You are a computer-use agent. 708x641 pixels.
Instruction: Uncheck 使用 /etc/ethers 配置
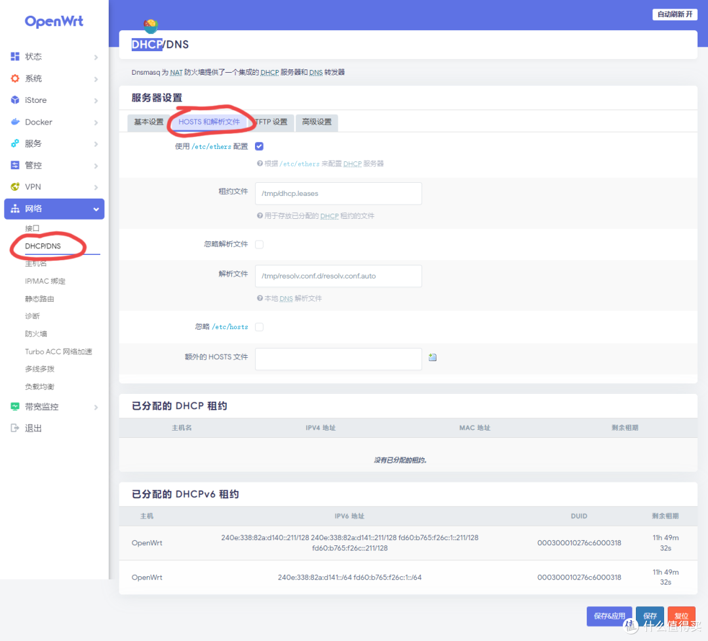260,146
